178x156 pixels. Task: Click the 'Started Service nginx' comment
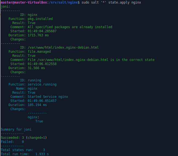coord(48,97)
